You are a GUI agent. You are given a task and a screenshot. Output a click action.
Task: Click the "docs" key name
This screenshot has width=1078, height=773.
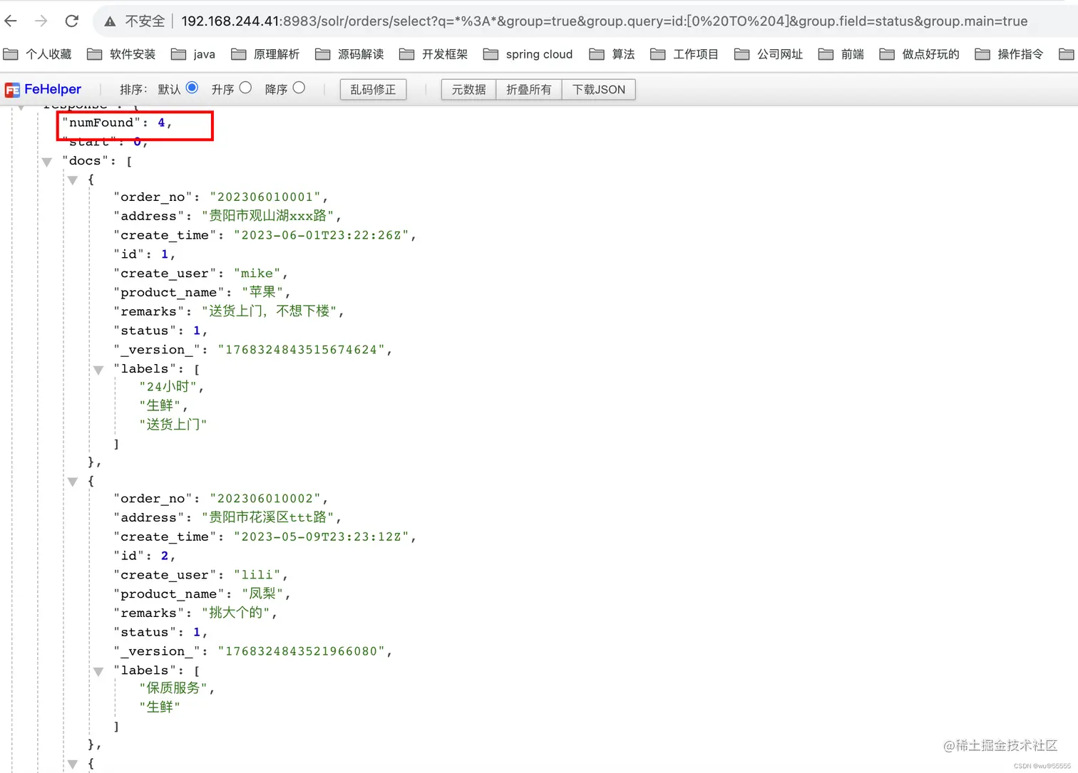(85, 161)
